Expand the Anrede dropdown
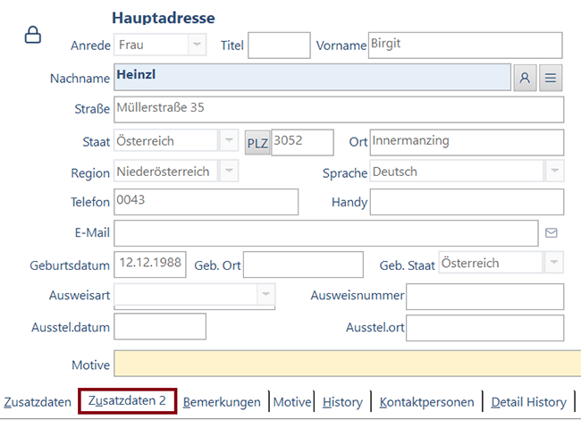The image size is (581, 428). [x=196, y=45]
